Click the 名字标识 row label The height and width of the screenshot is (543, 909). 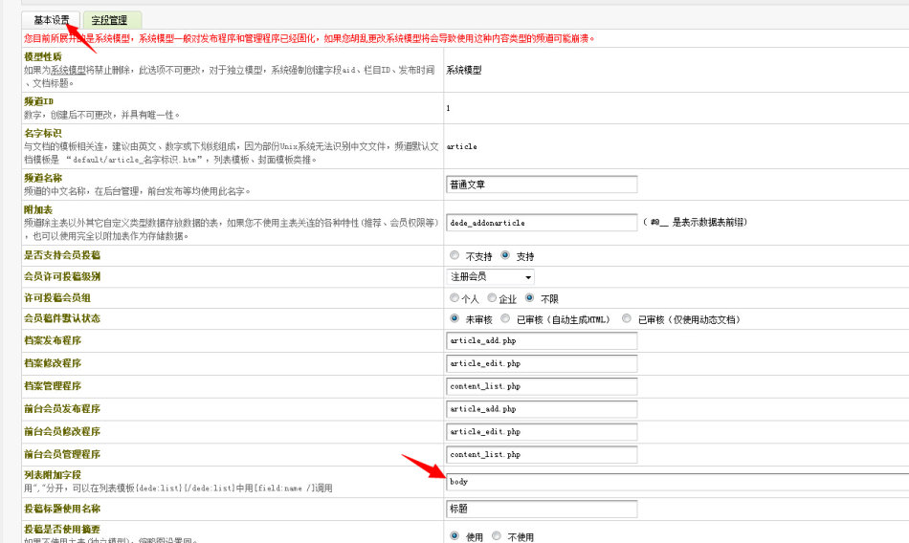pyautogui.click(x=43, y=133)
